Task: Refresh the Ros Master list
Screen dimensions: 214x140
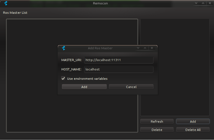Action: [x=157, y=122]
